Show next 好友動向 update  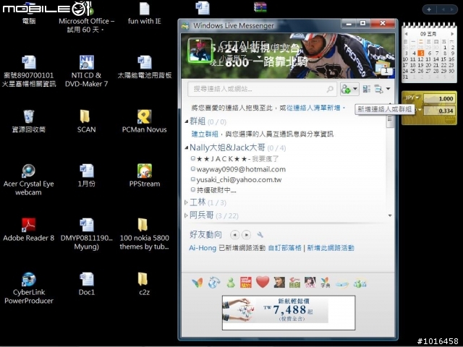(x=246, y=235)
